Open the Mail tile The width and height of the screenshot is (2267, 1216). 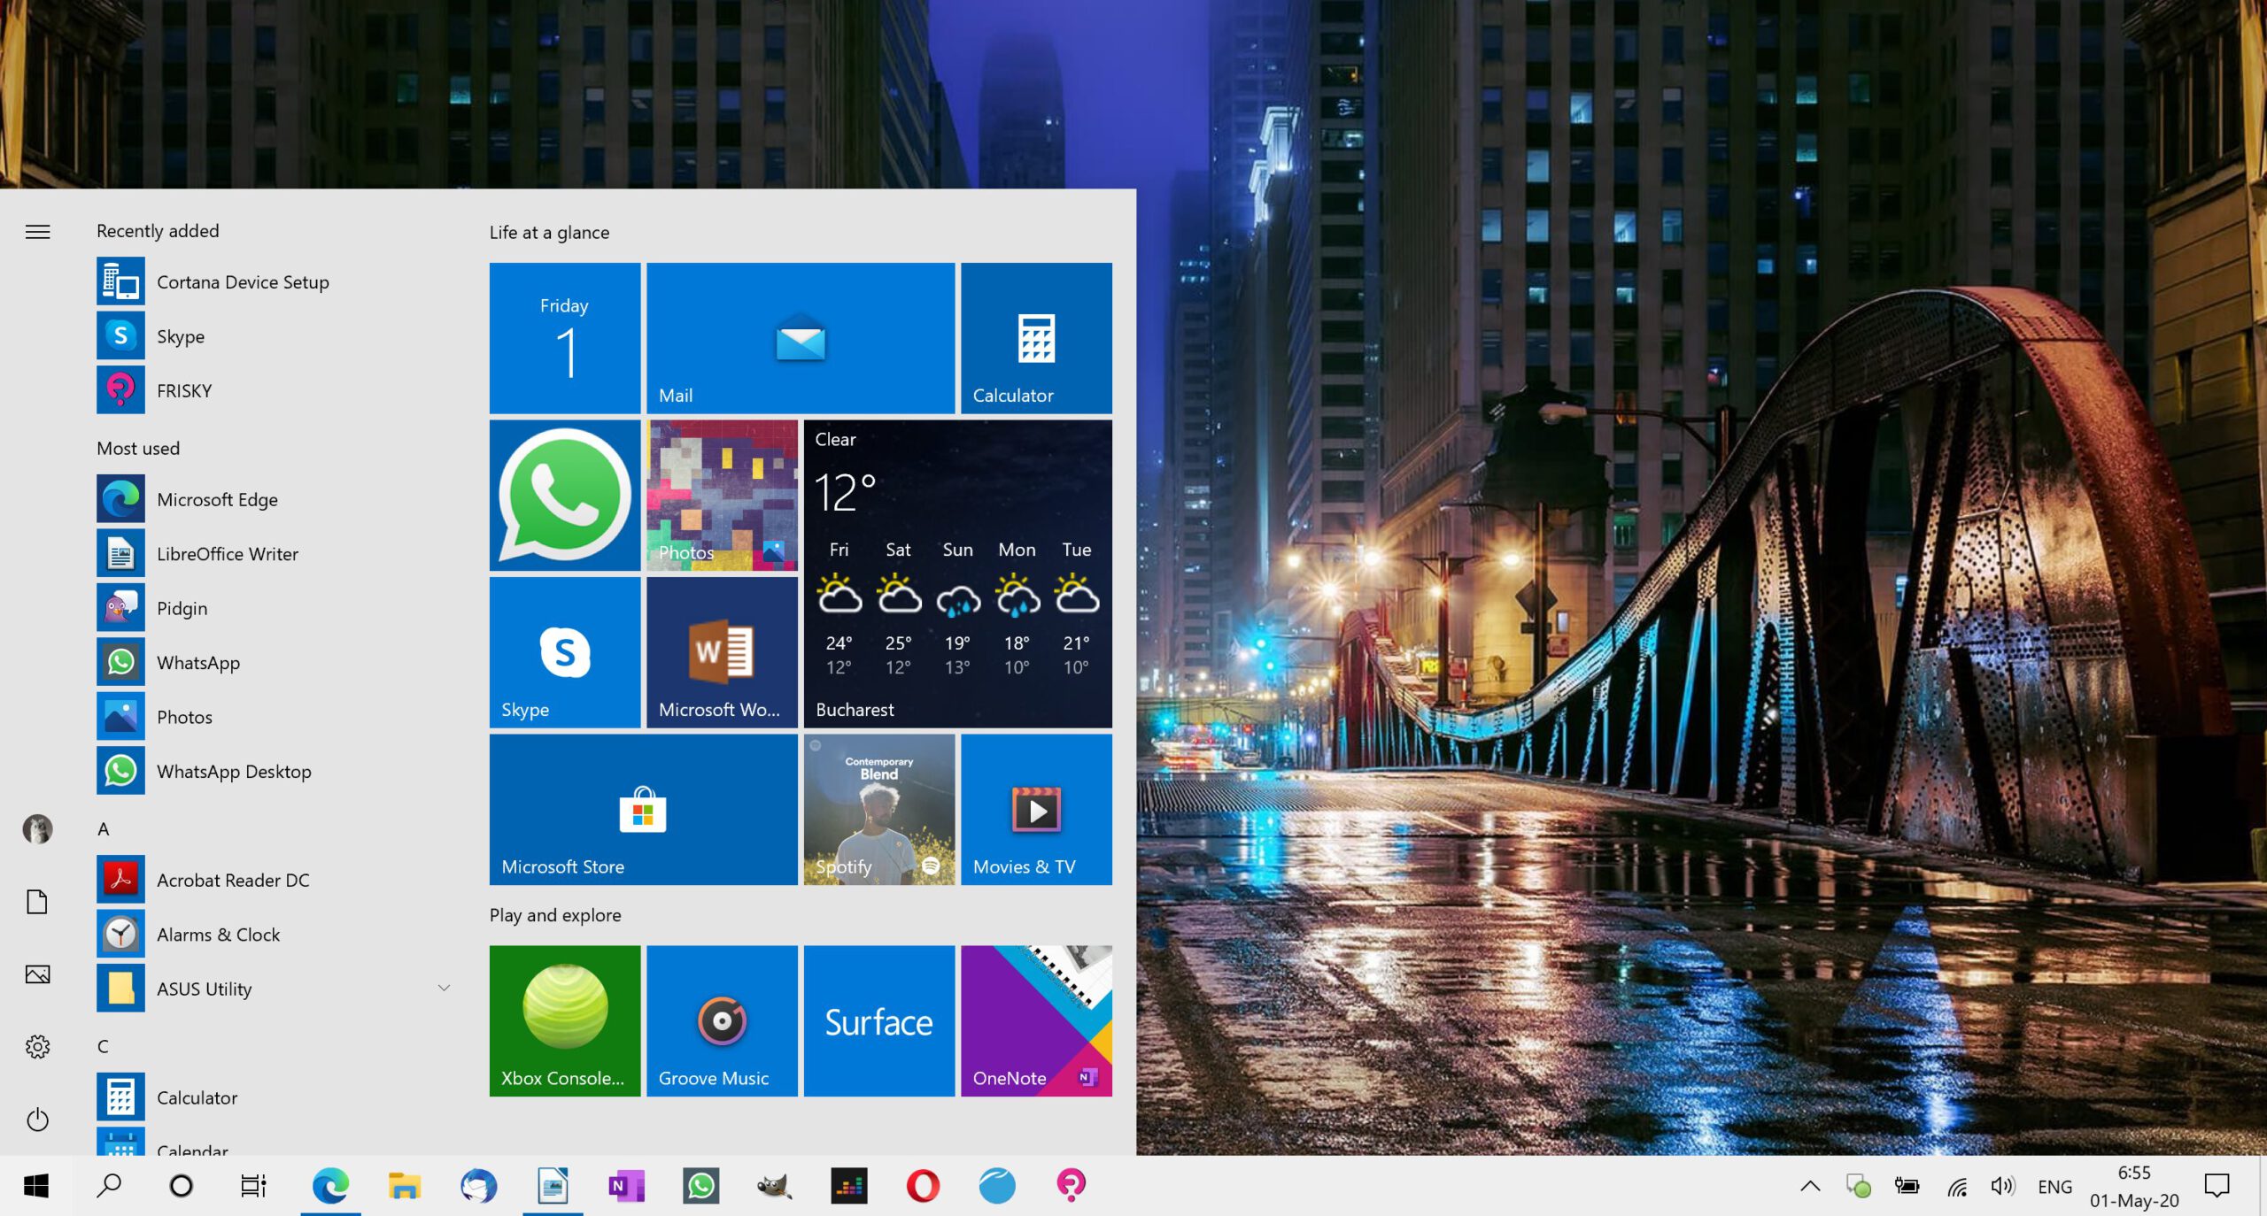pyautogui.click(x=801, y=338)
